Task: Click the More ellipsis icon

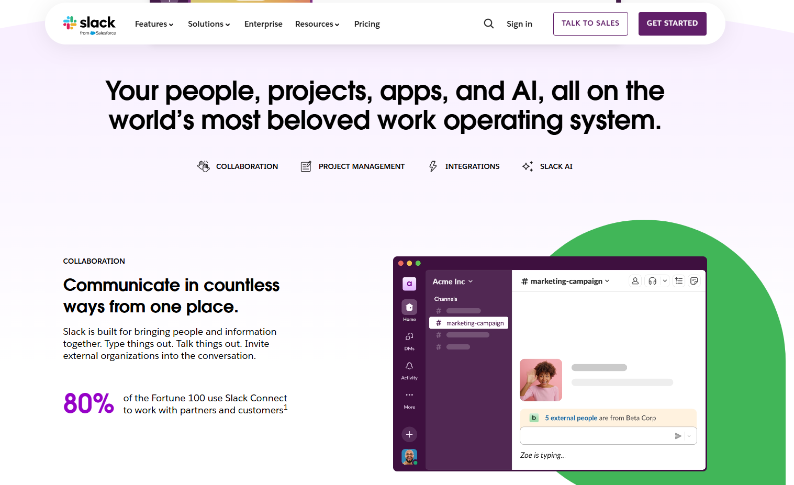Action: click(x=409, y=395)
